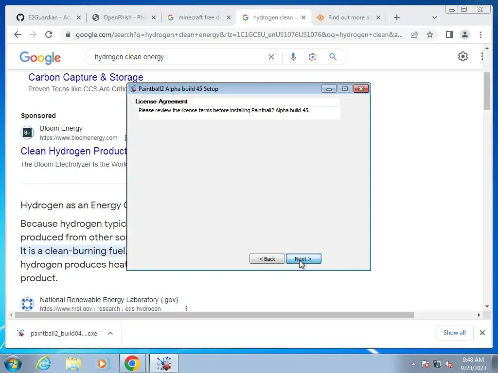Click the horizontal page scrollbar
Viewport: 498px width, 373px height.
[214, 315]
